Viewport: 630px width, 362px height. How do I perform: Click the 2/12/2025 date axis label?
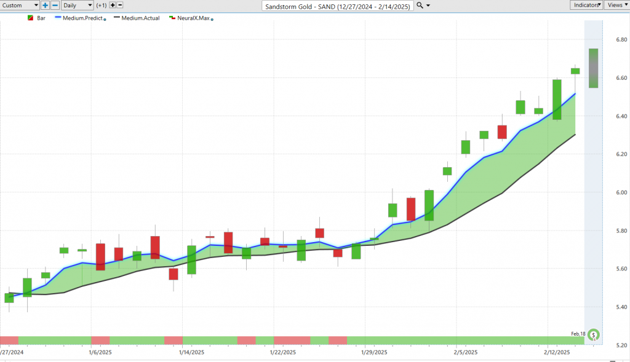pos(557,352)
